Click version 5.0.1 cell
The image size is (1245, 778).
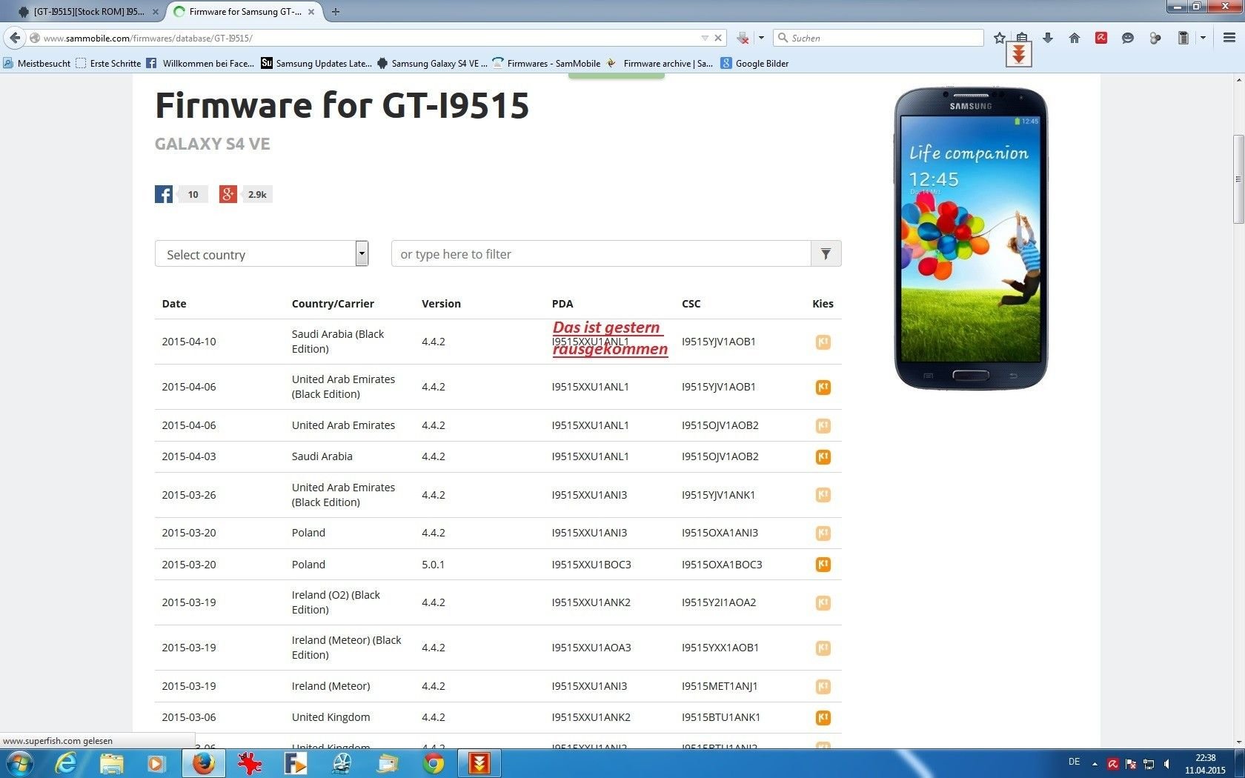[434, 565]
